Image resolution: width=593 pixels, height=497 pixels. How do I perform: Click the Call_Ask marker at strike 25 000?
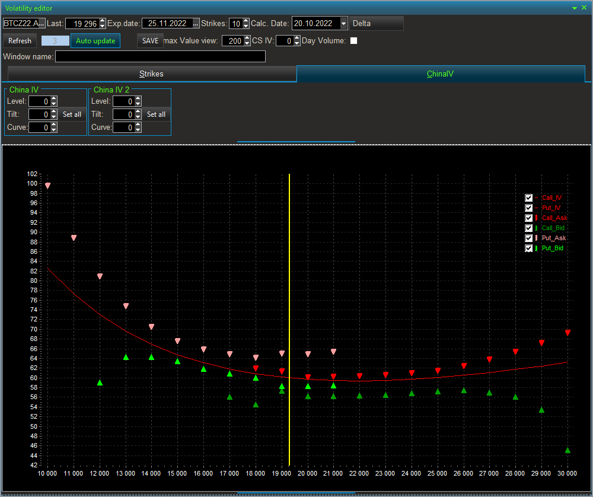[x=438, y=371]
